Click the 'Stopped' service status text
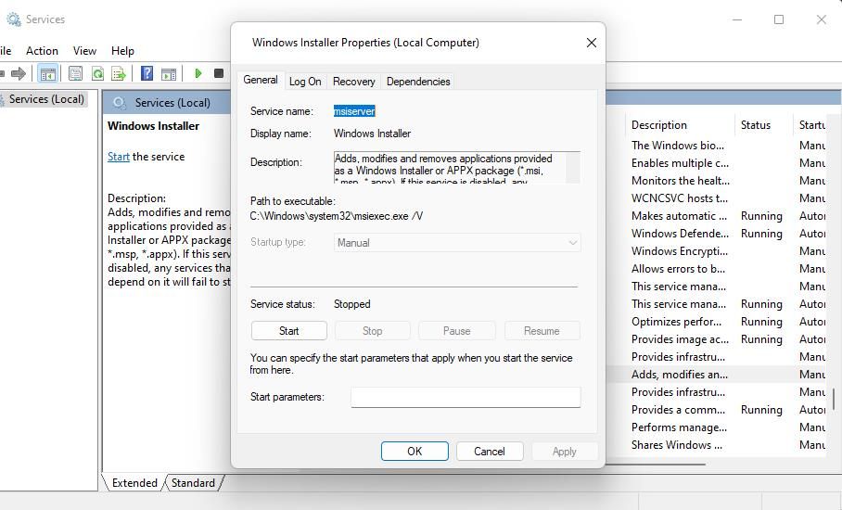842x510 pixels. 351,304
